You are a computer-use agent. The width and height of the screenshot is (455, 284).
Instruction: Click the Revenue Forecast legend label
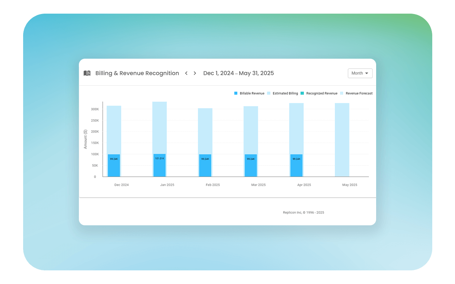(359, 93)
